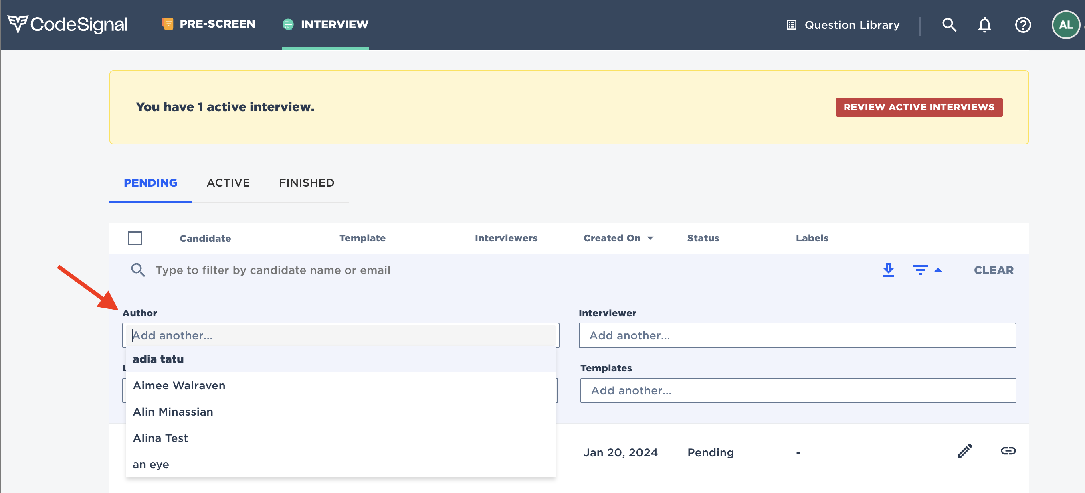
Task: Check notifications via the bell icon
Action: click(985, 24)
